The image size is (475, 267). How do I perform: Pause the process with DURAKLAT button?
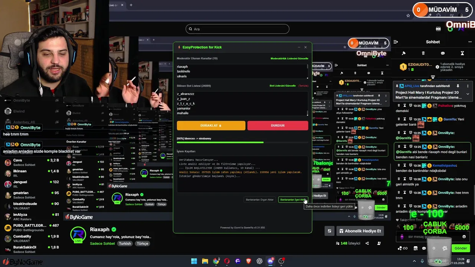click(x=211, y=125)
